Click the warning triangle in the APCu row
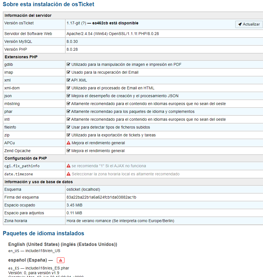 68,143
